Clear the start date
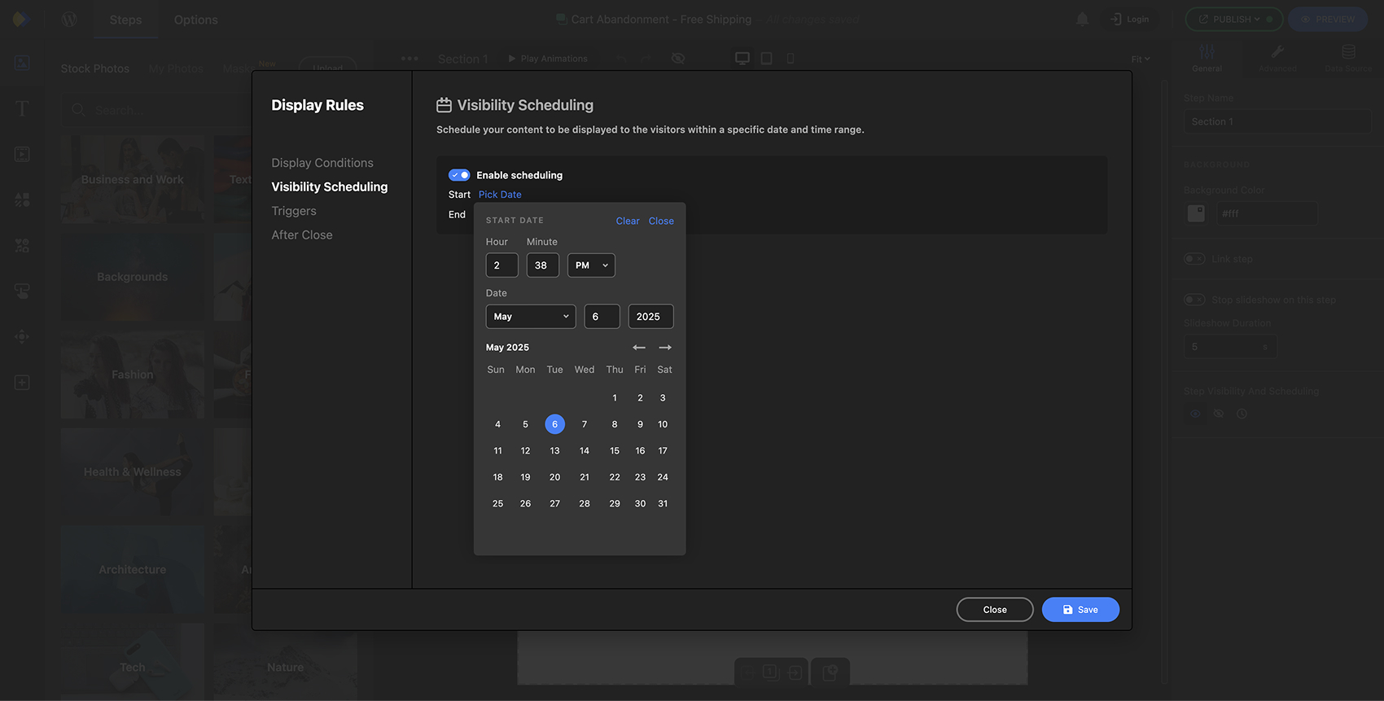 (x=628, y=221)
